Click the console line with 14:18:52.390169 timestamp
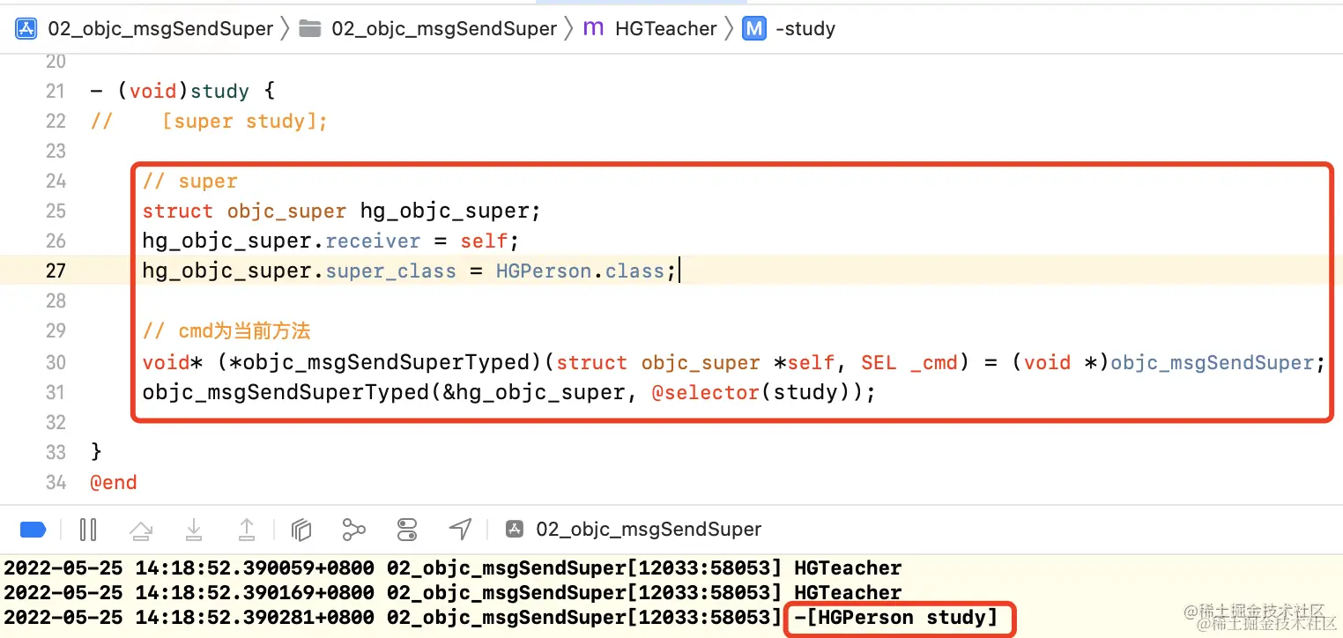1343x638 pixels. point(452,592)
